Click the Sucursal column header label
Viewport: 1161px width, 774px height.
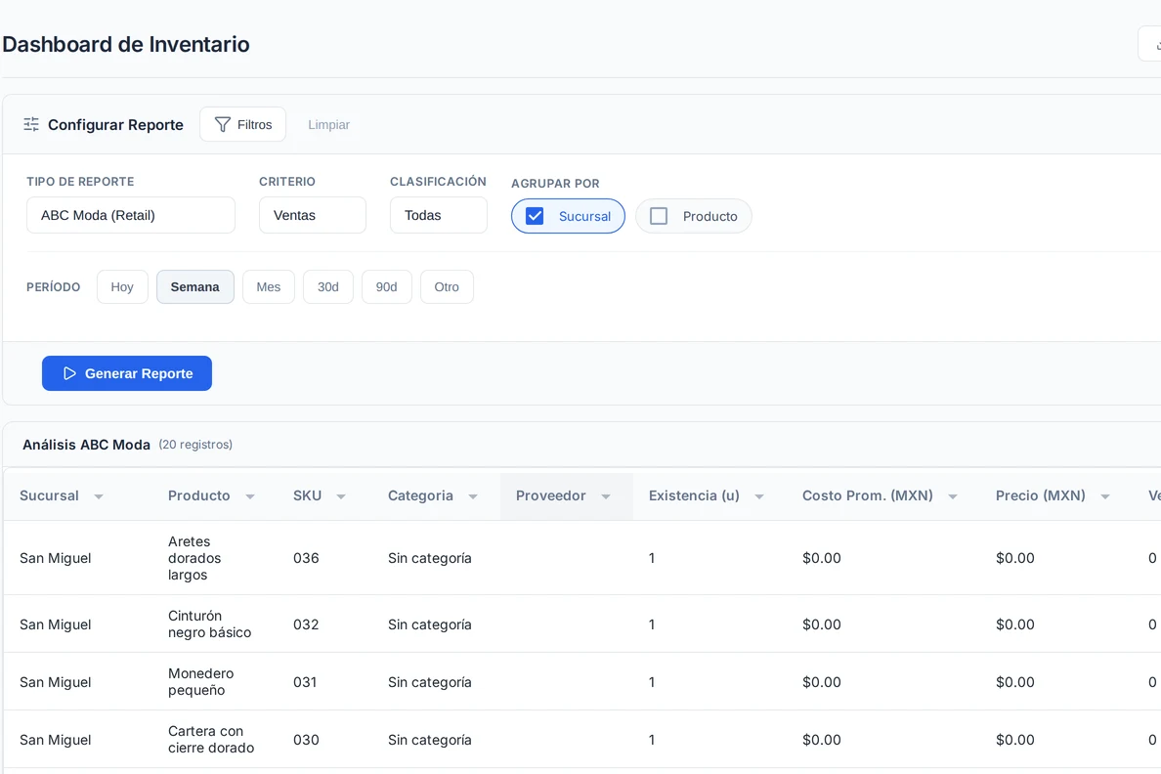click(x=49, y=495)
